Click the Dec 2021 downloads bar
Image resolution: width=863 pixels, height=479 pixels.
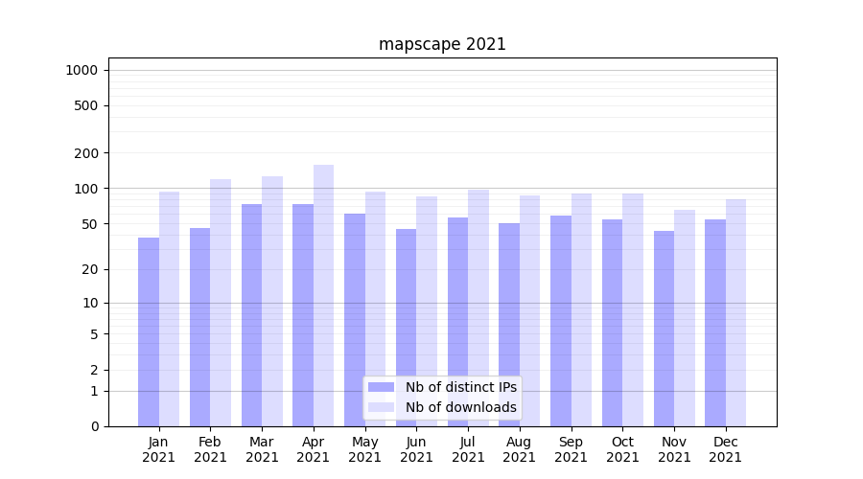click(x=736, y=312)
